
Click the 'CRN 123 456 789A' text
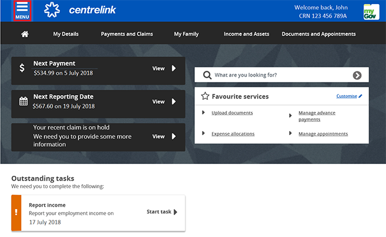pyautogui.click(x=322, y=16)
